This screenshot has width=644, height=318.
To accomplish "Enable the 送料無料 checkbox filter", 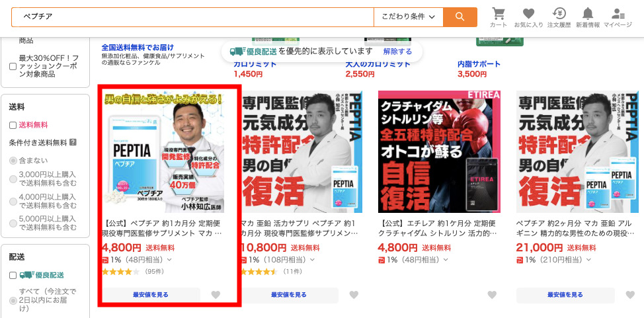I will pyautogui.click(x=13, y=125).
